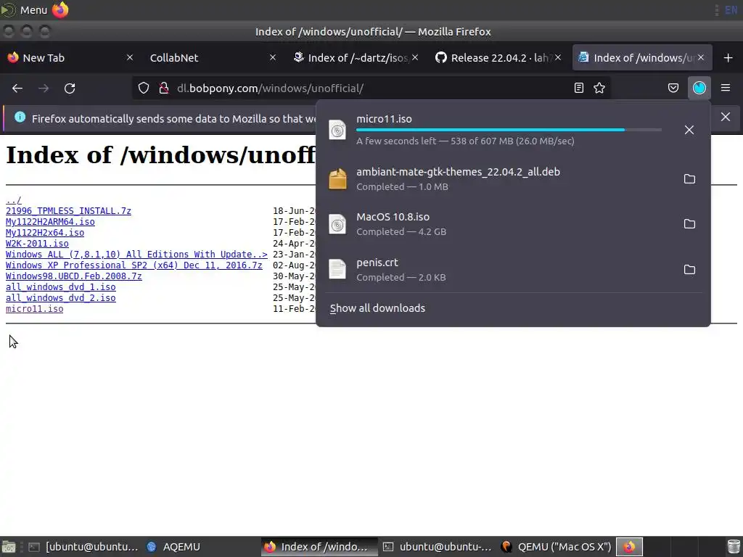
Task: Cancel the micro11.iso download
Action: pyautogui.click(x=689, y=130)
